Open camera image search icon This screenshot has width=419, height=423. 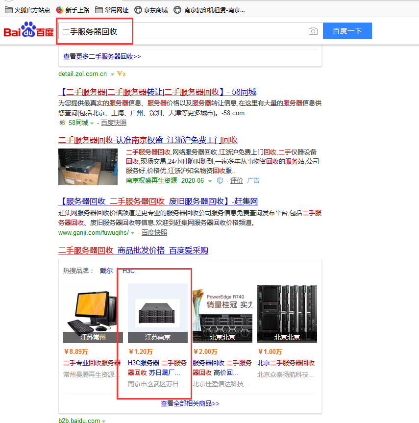click(313, 31)
